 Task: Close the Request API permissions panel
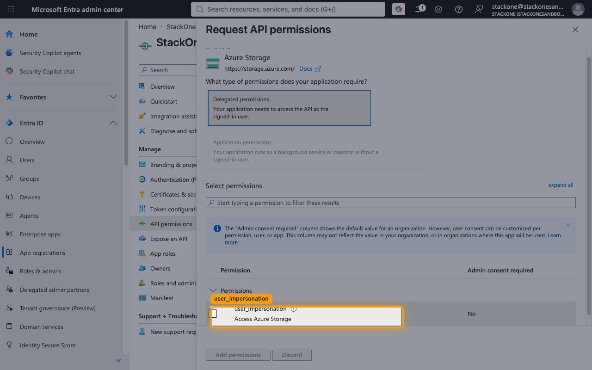[x=575, y=30]
